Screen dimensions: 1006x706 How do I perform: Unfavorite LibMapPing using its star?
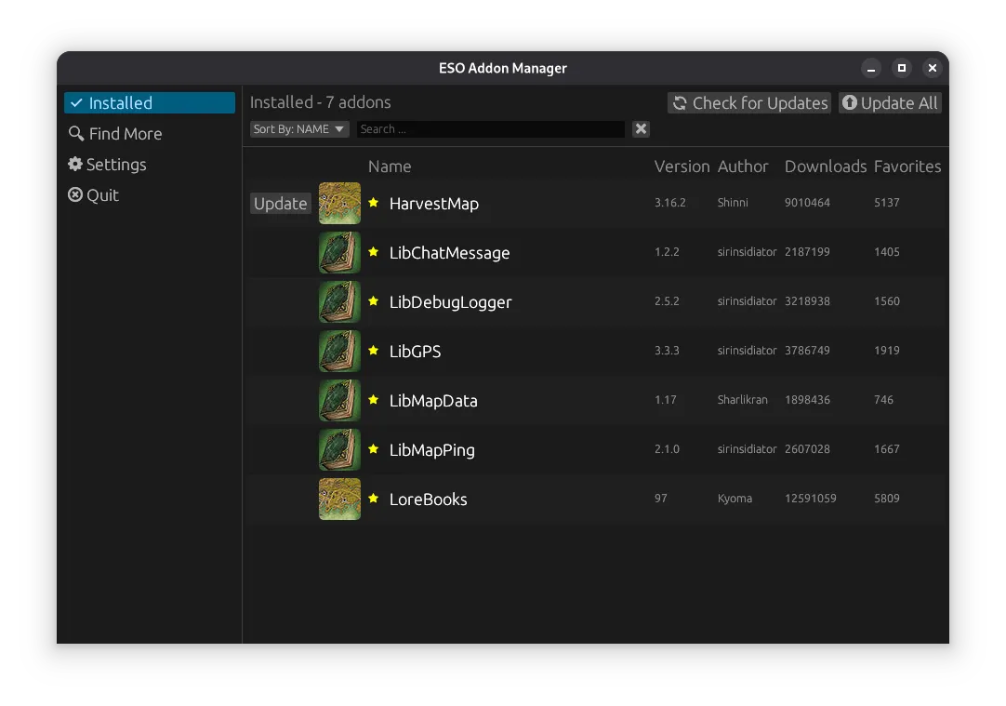[x=374, y=449]
